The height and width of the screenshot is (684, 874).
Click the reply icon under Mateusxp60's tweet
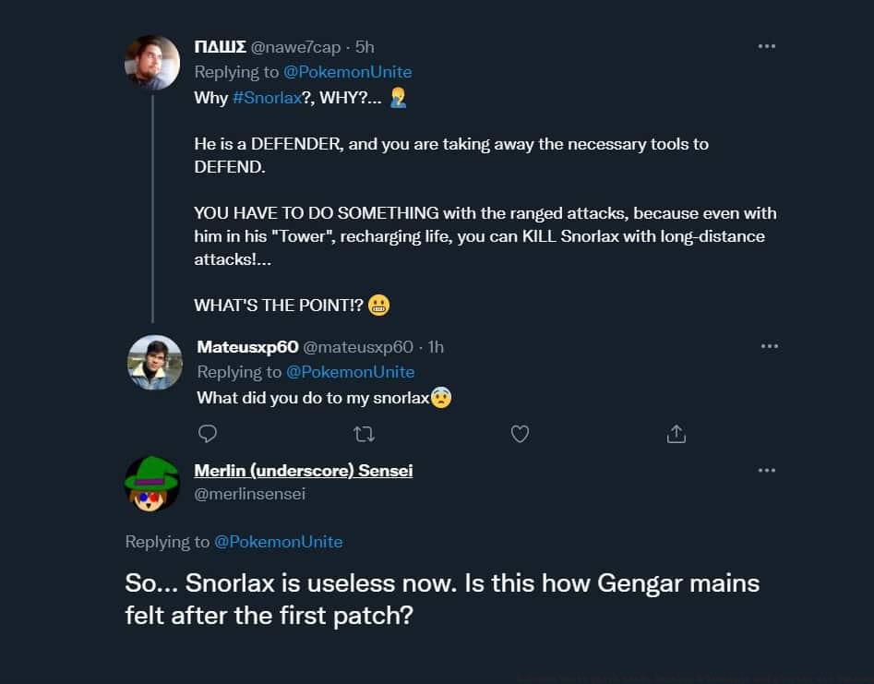coord(209,434)
